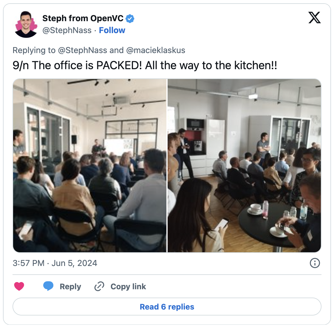Open the tweet info circle icon
The height and width of the screenshot is (328, 334).
click(315, 263)
